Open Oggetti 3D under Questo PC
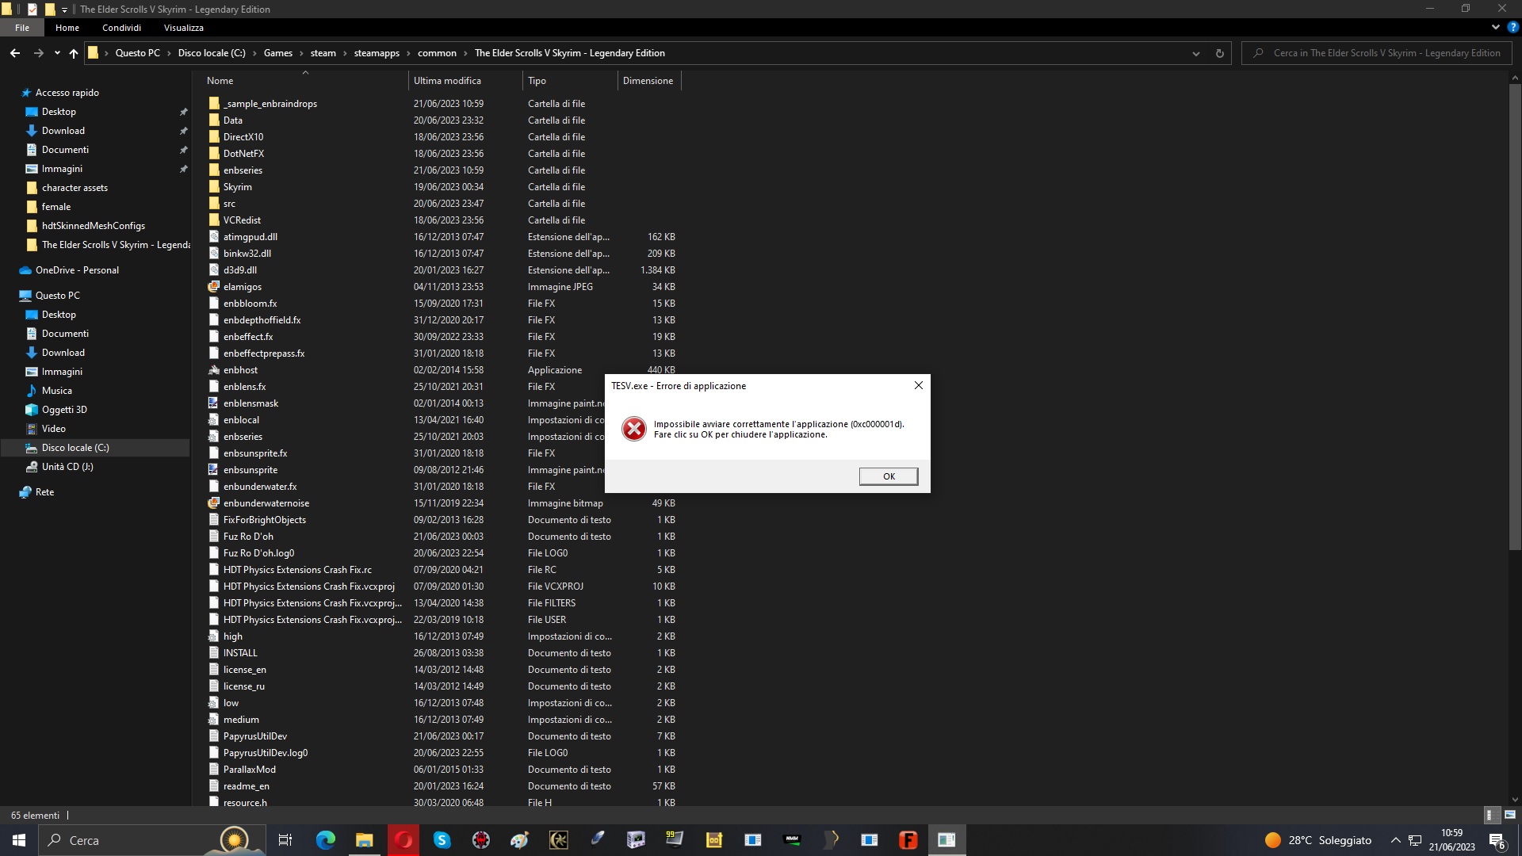The height and width of the screenshot is (856, 1522). tap(64, 410)
